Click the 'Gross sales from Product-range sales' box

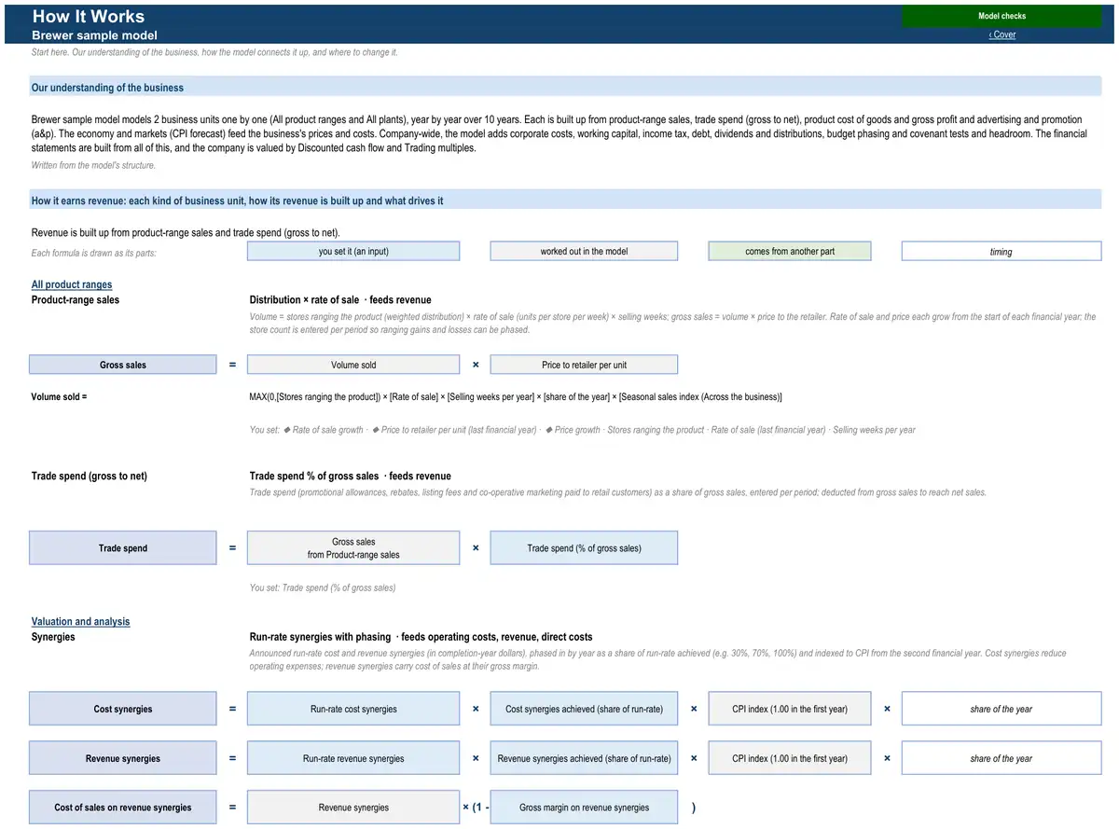point(353,547)
